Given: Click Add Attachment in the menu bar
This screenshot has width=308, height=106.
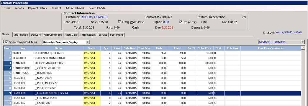Looking at the screenshot, I should (75, 8).
